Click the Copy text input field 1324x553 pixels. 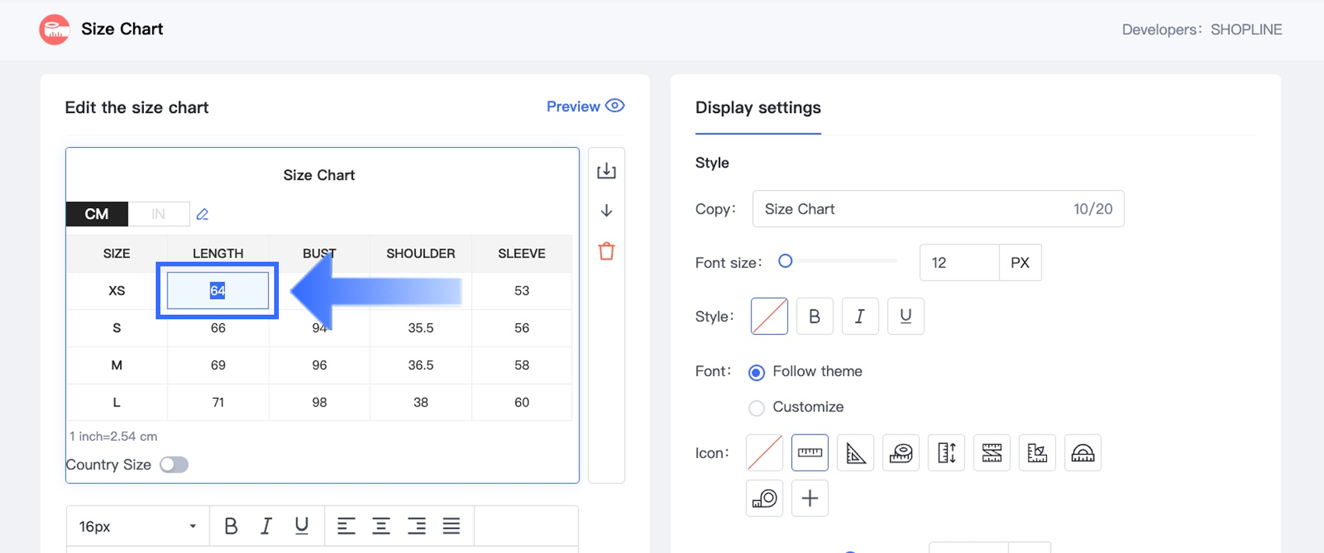(911, 209)
